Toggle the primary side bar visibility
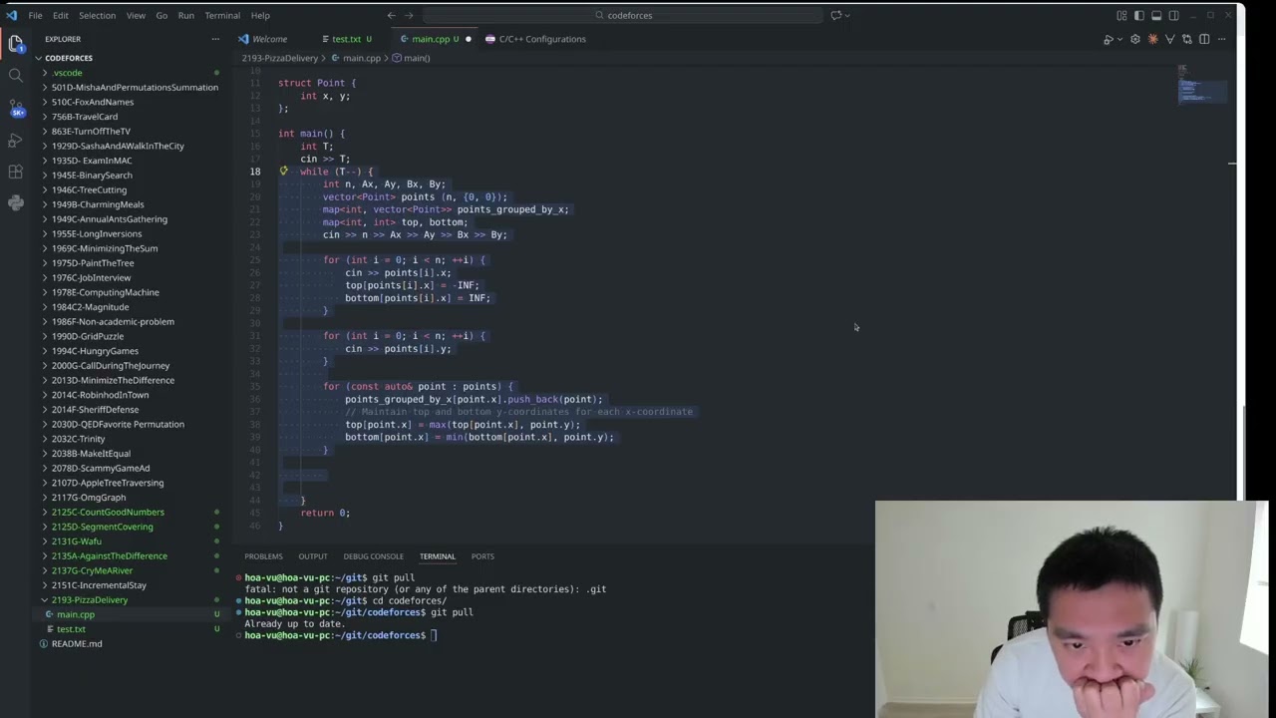The width and height of the screenshot is (1276, 718). pyautogui.click(x=1139, y=15)
